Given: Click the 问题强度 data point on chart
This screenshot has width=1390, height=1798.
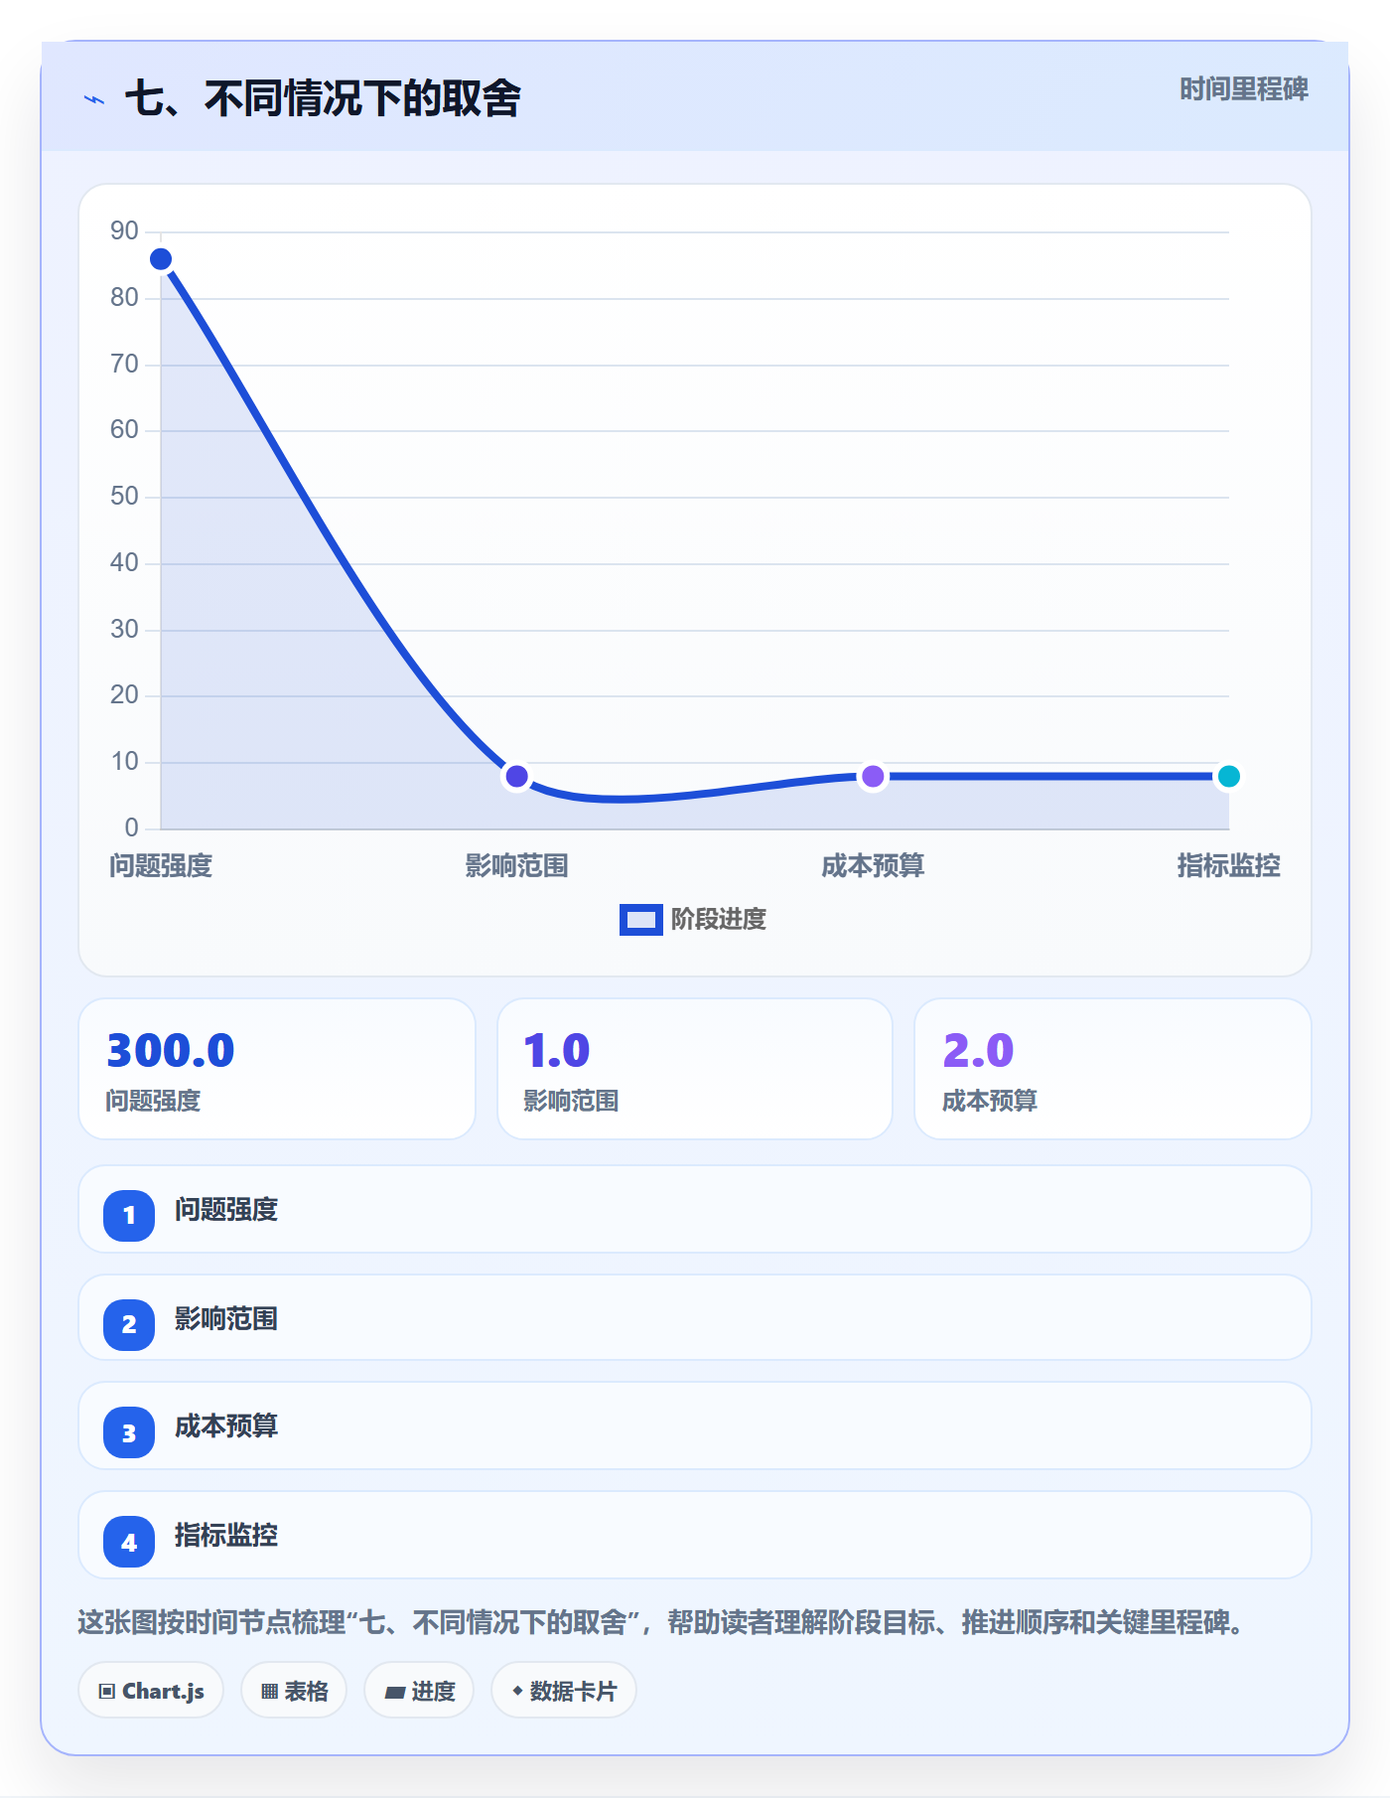Looking at the screenshot, I should pos(161,259).
